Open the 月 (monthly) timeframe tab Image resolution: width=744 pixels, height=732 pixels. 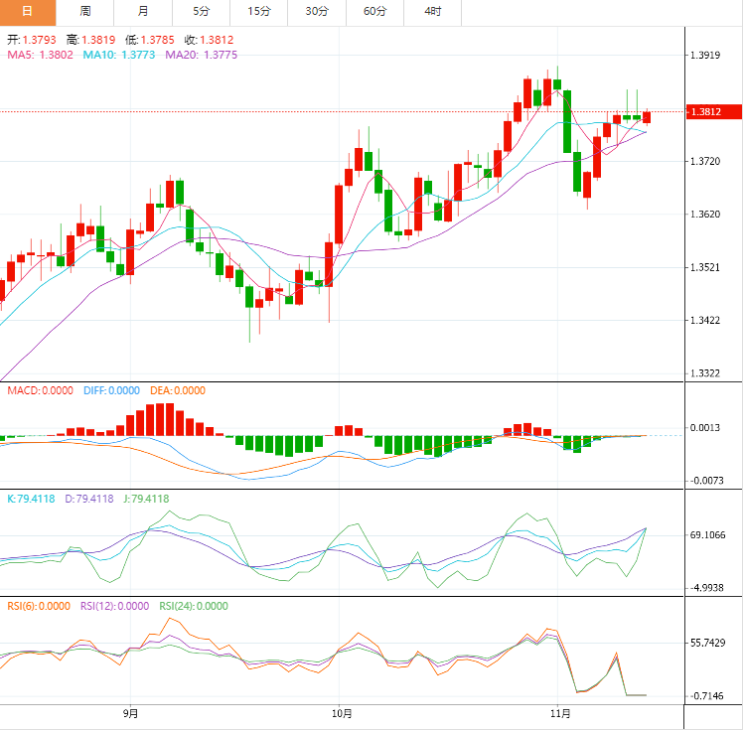click(143, 11)
